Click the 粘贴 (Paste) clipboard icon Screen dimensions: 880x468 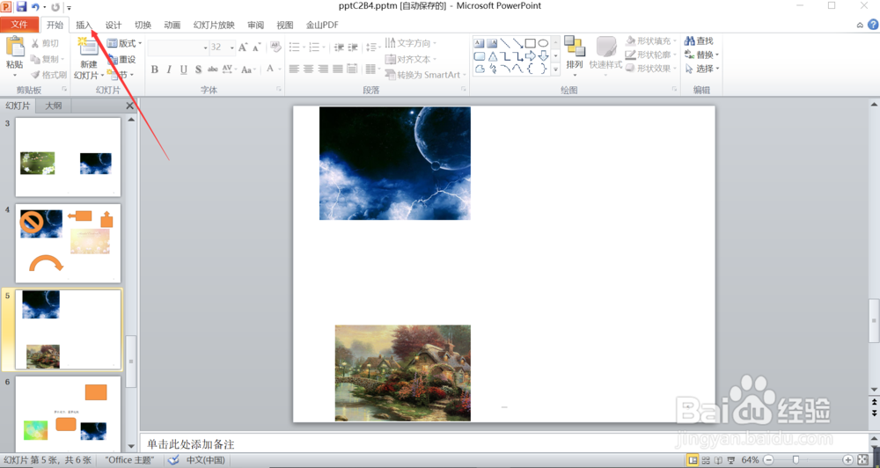pyautogui.click(x=15, y=47)
